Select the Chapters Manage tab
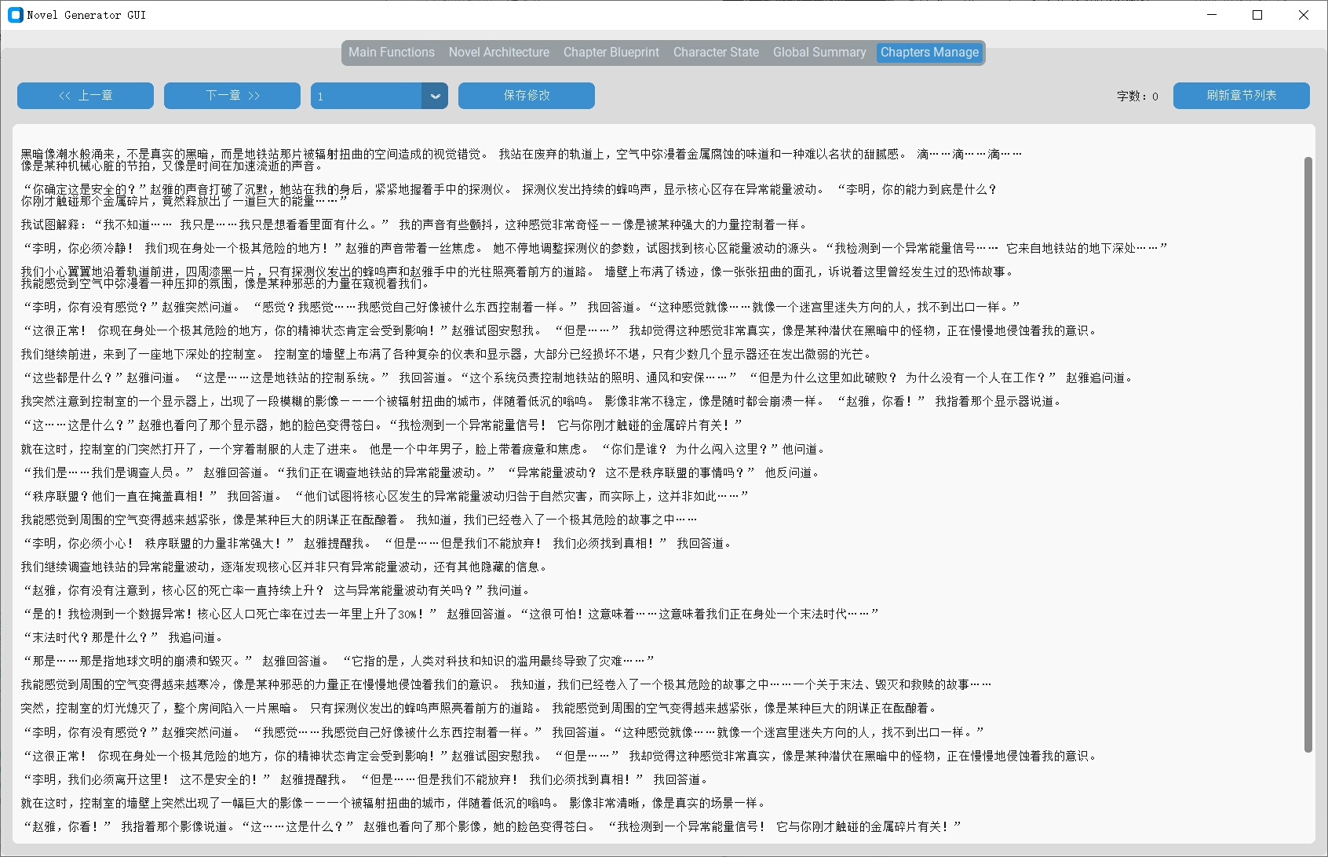The image size is (1328, 857). (929, 53)
